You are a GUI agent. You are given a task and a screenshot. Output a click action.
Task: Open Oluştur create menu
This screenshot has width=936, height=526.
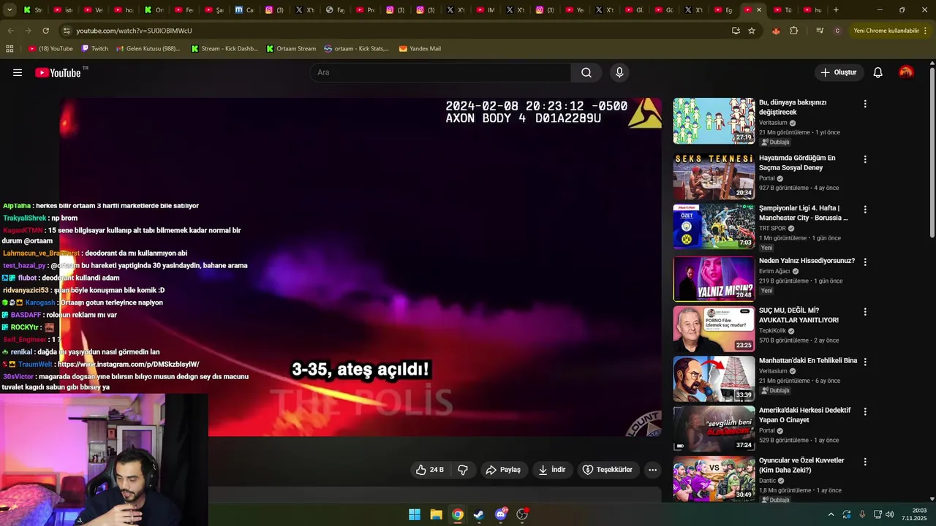(839, 72)
